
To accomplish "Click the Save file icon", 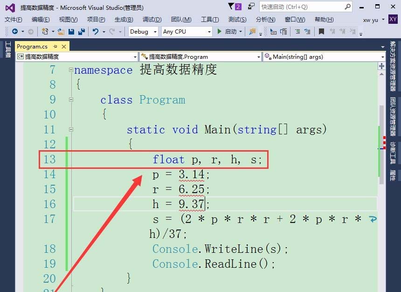I will pos(72,33).
